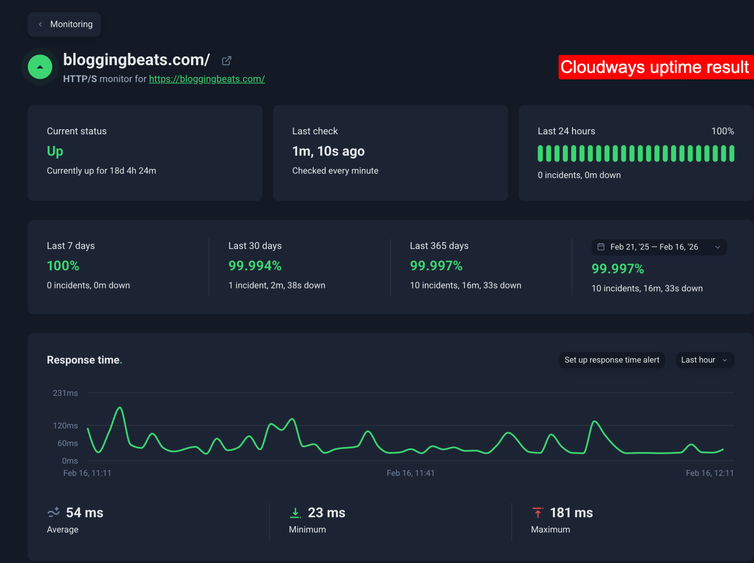Click the Last 30 days uptime percentage
754x563 pixels.
coord(255,266)
